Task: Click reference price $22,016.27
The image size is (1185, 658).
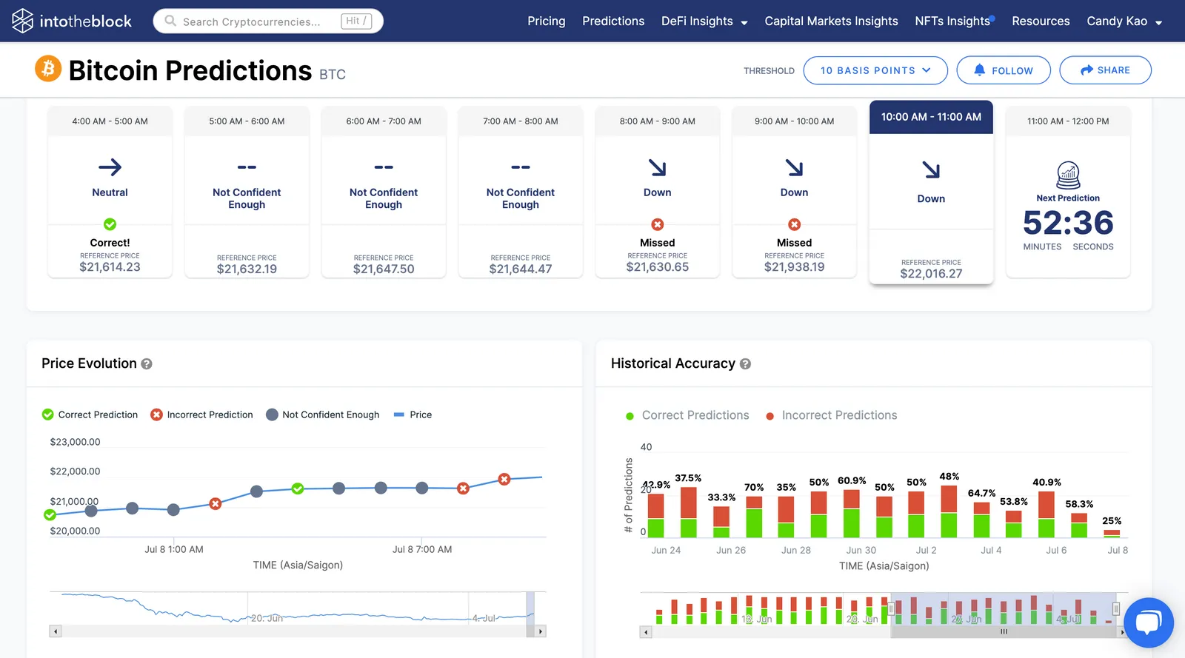Action: pyautogui.click(x=931, y=274)
